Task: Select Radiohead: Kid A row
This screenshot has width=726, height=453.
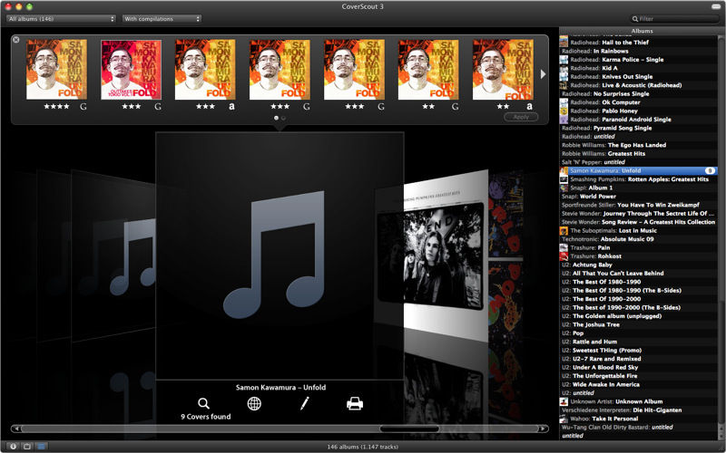Action: point(639,68)
